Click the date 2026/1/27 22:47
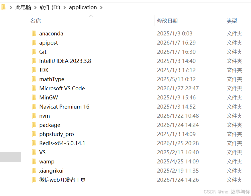Image resolution: width=251 pixels, height=196 pixels. (x=178, y=88)
